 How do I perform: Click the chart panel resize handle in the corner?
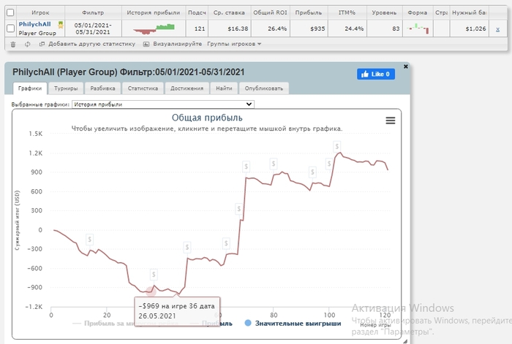coord(405,341)
